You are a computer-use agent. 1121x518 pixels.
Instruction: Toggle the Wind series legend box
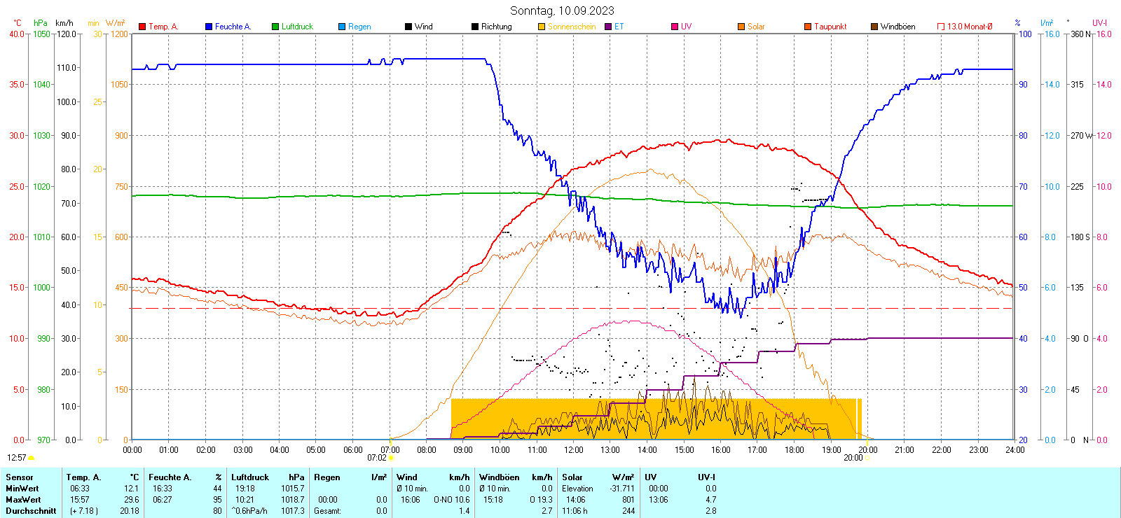[408, 27]
